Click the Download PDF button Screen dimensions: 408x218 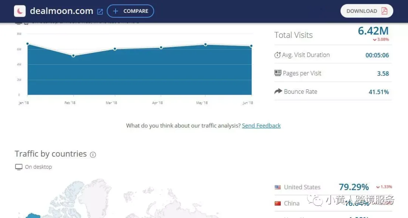366,11
